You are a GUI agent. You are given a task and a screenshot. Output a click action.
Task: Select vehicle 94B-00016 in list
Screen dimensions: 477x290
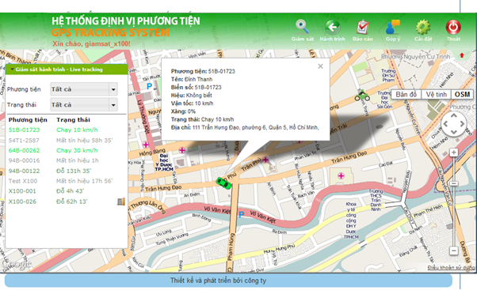tap(24, 160)
